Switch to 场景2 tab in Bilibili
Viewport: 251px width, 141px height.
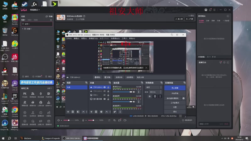click(29, 20)
